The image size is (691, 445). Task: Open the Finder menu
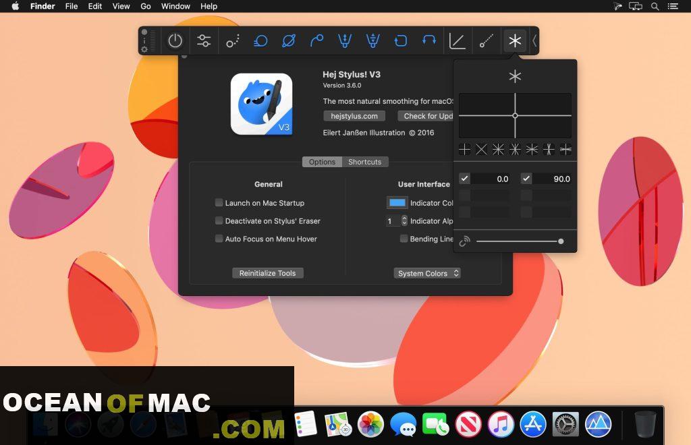pyautogui.click(x=43, y=6)
